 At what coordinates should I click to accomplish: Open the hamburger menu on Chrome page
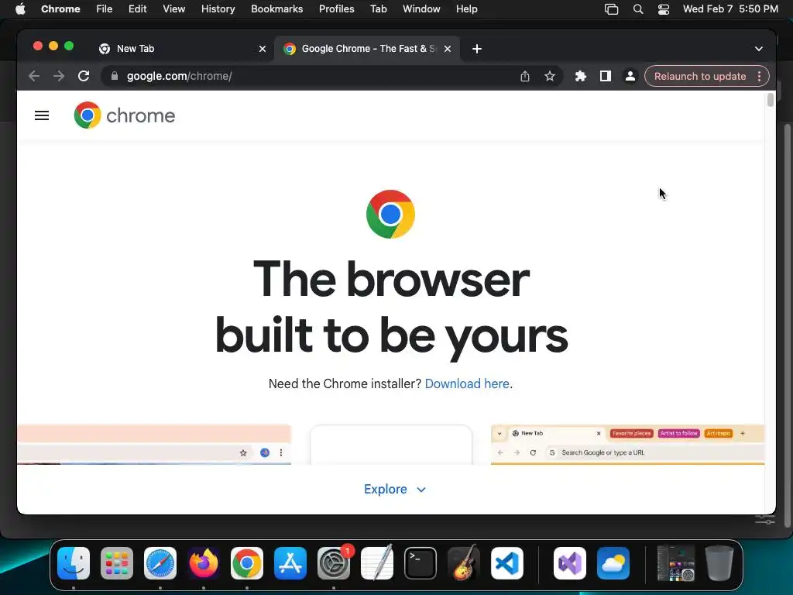[42, 116]
